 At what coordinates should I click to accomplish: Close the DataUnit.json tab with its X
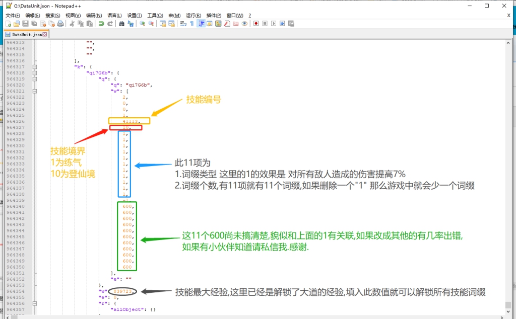point(45,34)
